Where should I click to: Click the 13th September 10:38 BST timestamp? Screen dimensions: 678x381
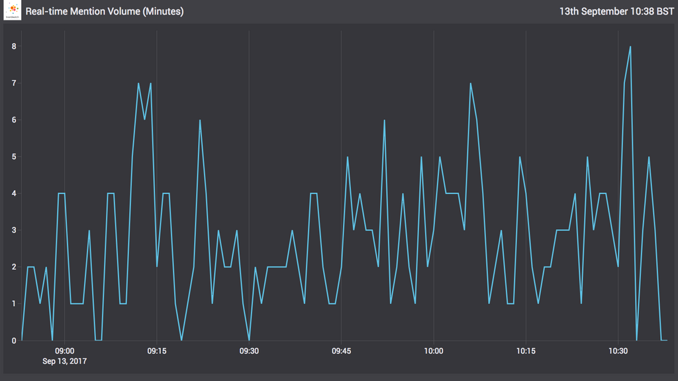click(x=616, y=12)
